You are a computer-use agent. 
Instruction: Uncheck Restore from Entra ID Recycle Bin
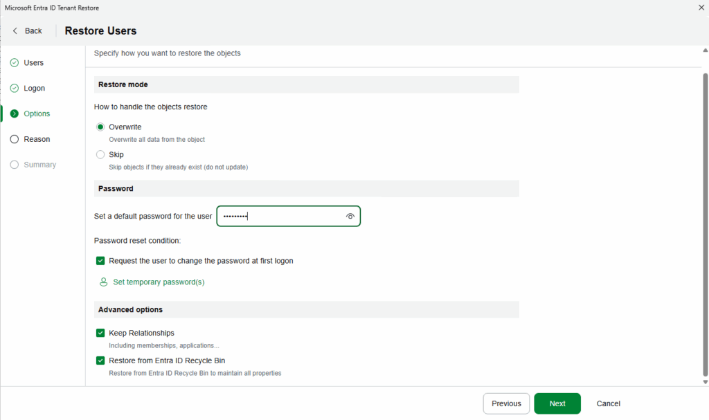100,360
